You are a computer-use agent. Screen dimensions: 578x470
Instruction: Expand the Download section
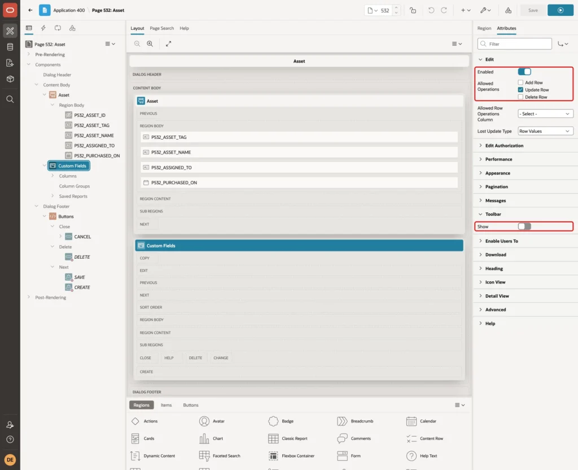pos(495,255)
